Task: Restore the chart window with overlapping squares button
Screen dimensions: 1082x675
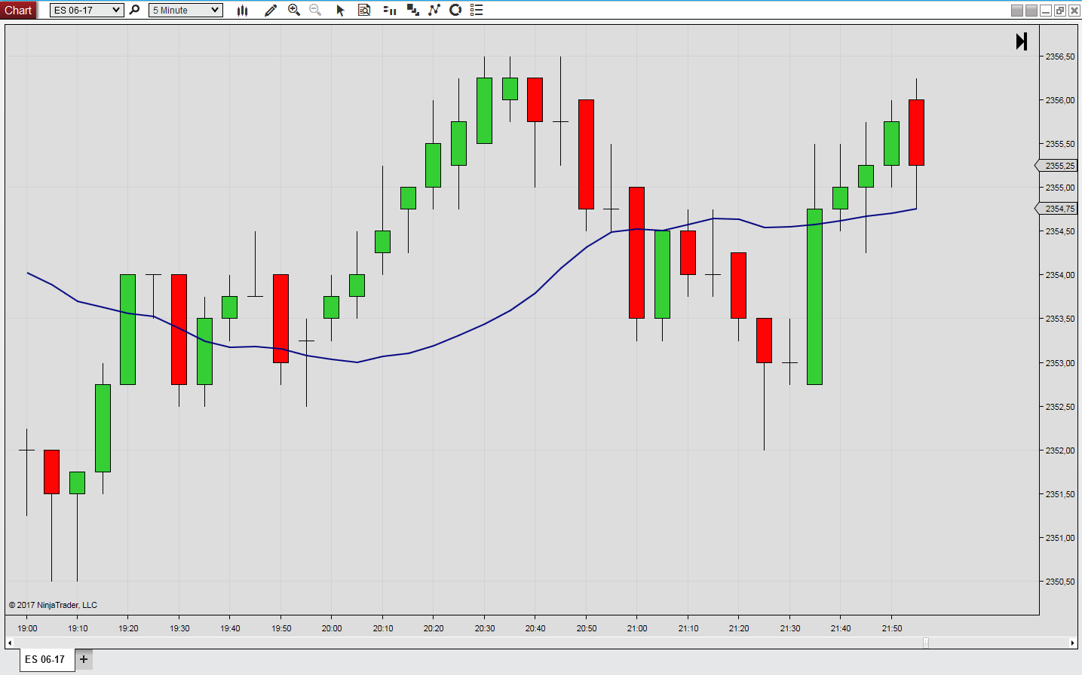Action: click(x=1060, y=10)
